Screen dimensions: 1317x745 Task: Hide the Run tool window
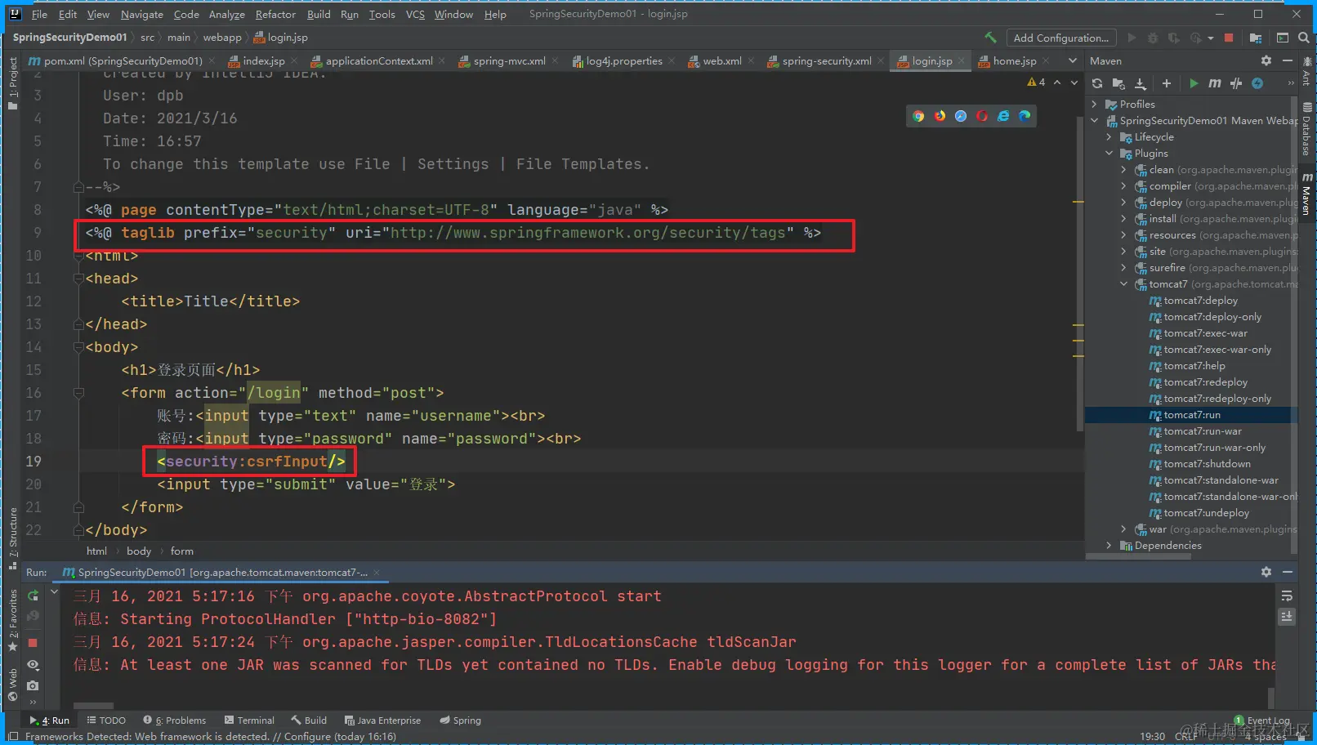click(1288, 572)
